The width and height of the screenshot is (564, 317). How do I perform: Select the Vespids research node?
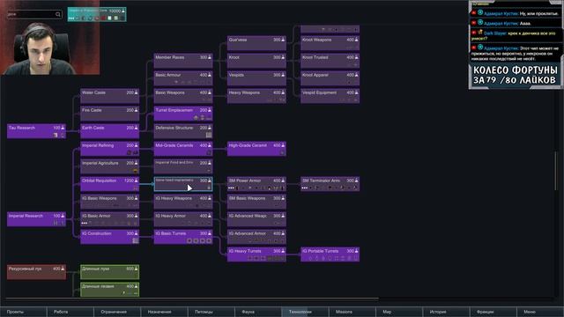(256, 78)
